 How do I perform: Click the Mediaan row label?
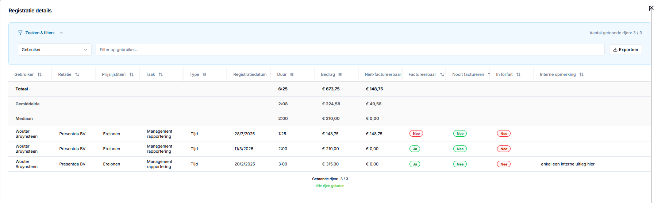[x=24, y=118]
